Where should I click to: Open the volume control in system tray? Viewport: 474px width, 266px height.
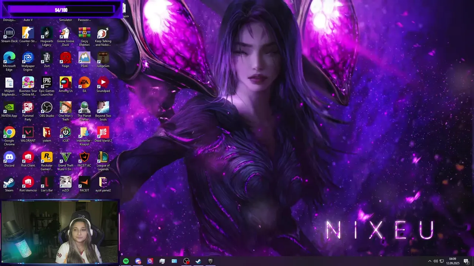pos(435,261)
